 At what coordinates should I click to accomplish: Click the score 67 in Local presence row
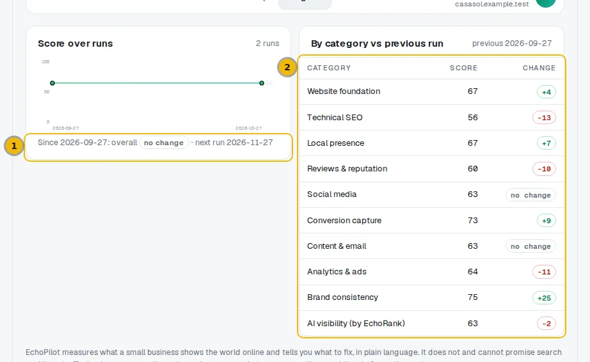(x=473, y=143)
